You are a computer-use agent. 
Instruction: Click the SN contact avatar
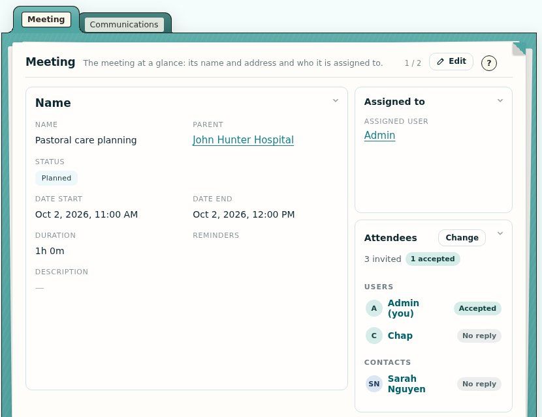coord(374,384)
